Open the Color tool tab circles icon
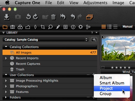 [x=20, y=27]
